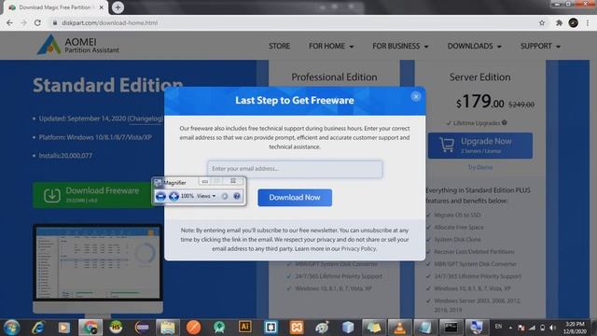Expand the SUPPORT menu
Screen dimensions: 597x336
tap(540, 46)
